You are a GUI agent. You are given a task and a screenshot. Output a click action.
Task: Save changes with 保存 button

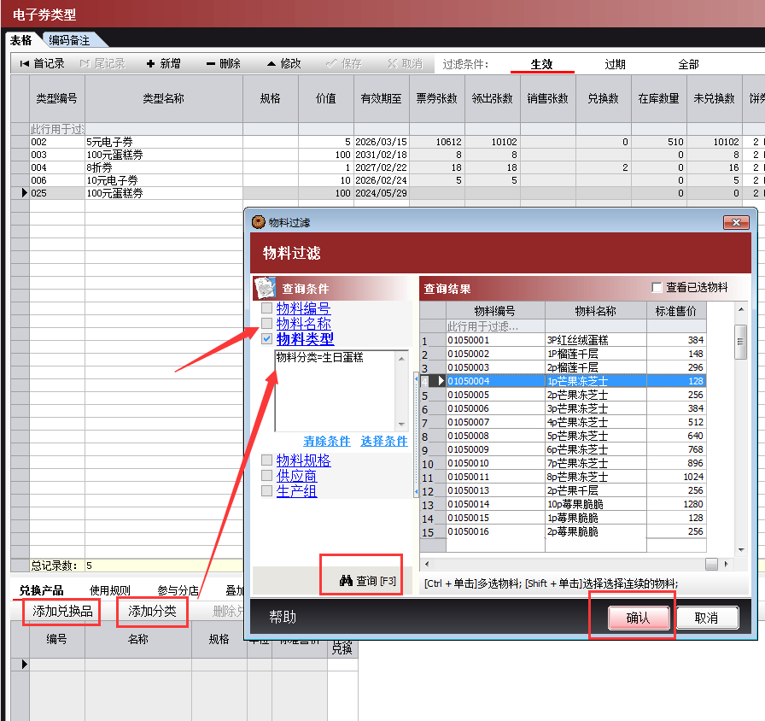tap(344, 63)
